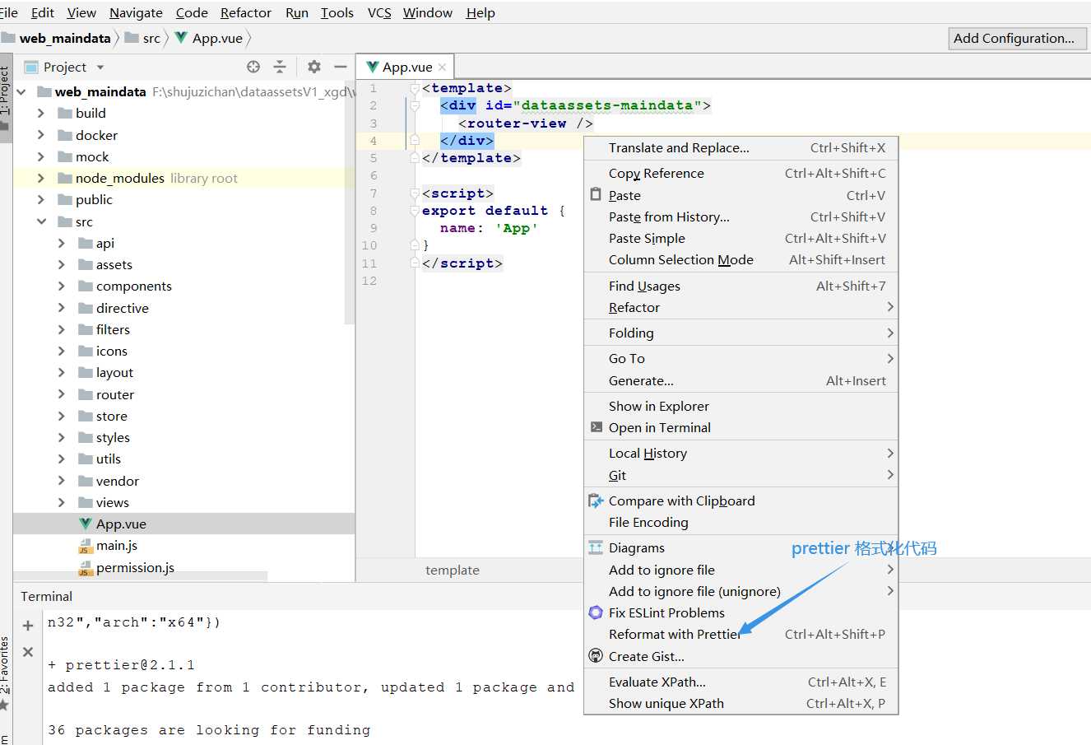Switch to the App.vue editor tab
1091x745 pixels.
coord(403,68)
